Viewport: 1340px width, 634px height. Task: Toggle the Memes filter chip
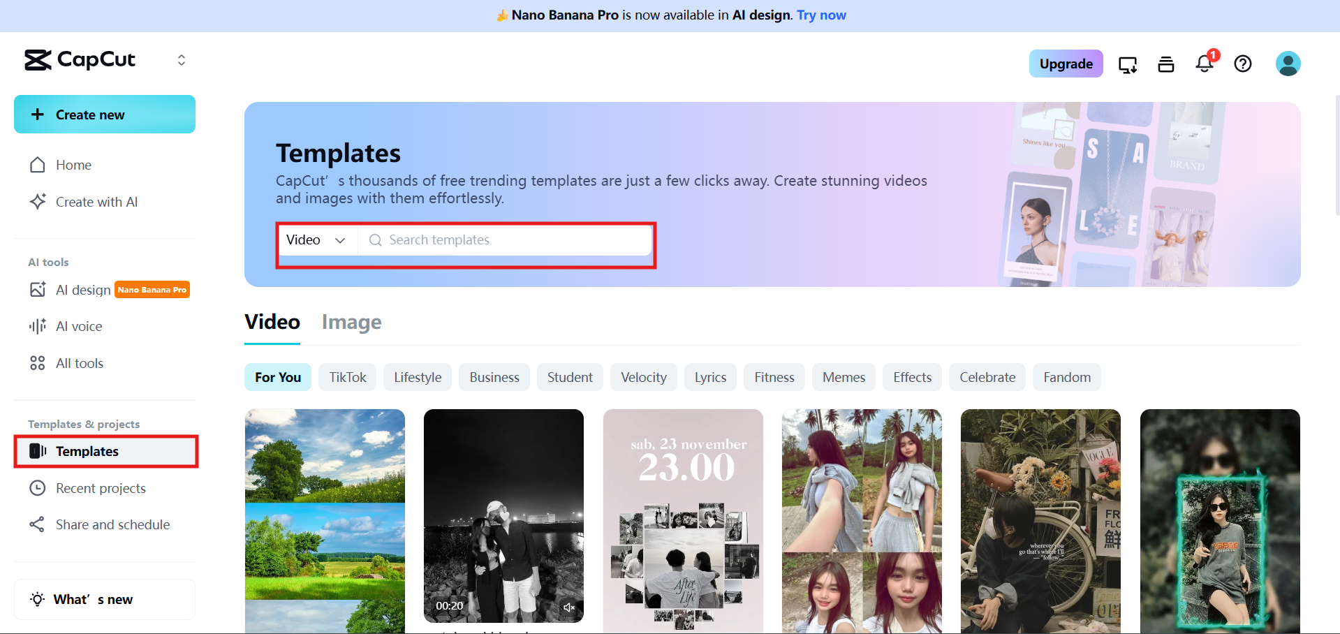(x=843, y=376)
